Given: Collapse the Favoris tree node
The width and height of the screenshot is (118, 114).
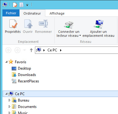Looking at the screenshot, I should [6, 62].
